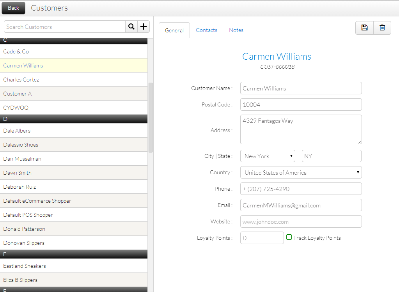Click the Website input field
Screen dimensions: 399x292
click(x=301, y=221)
